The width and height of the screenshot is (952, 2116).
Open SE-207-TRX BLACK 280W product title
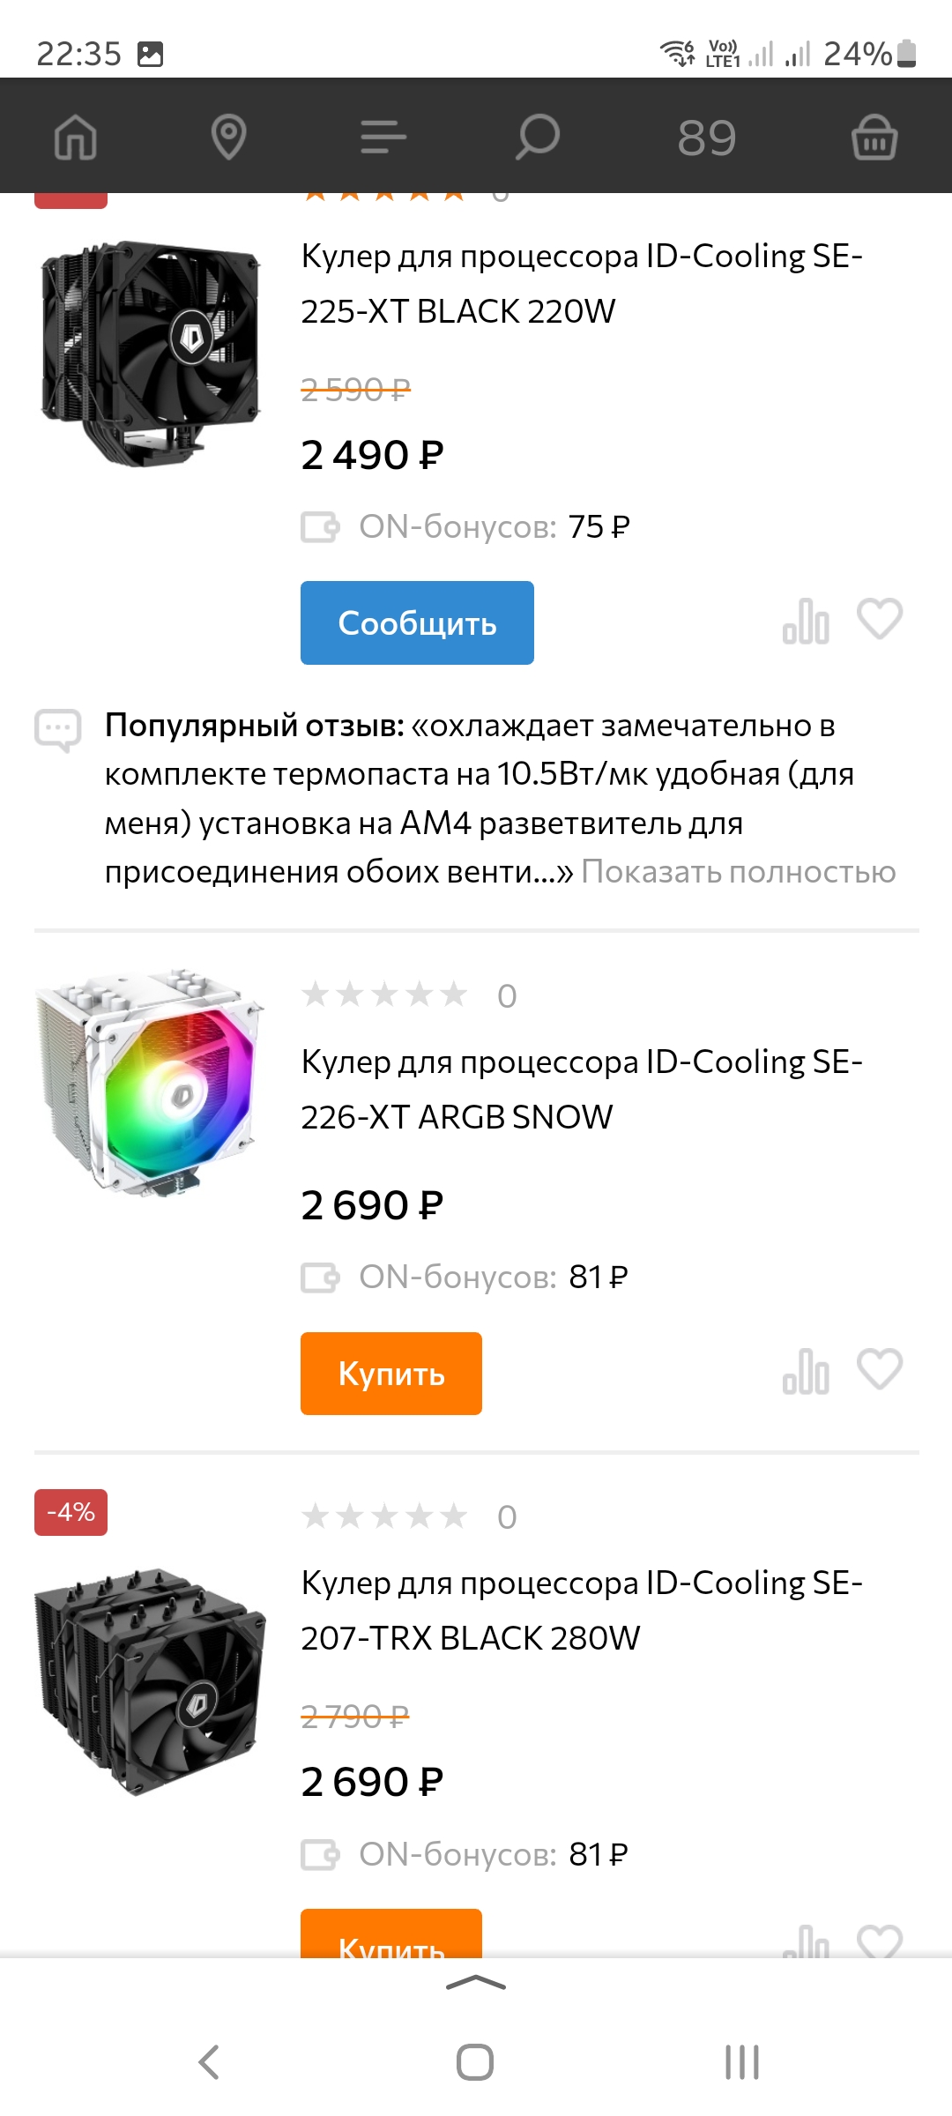pos(582,1610)
